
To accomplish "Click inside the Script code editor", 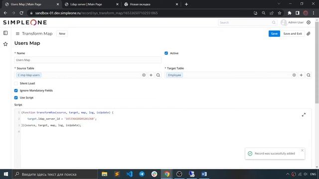I will (x=163, y=138).
